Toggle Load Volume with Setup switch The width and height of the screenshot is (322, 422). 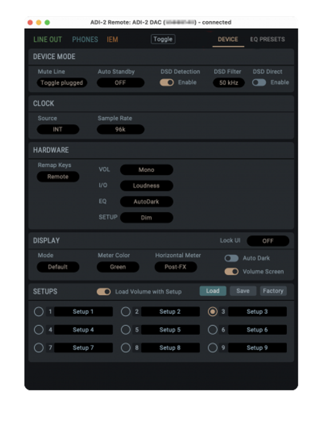(104, 292)
